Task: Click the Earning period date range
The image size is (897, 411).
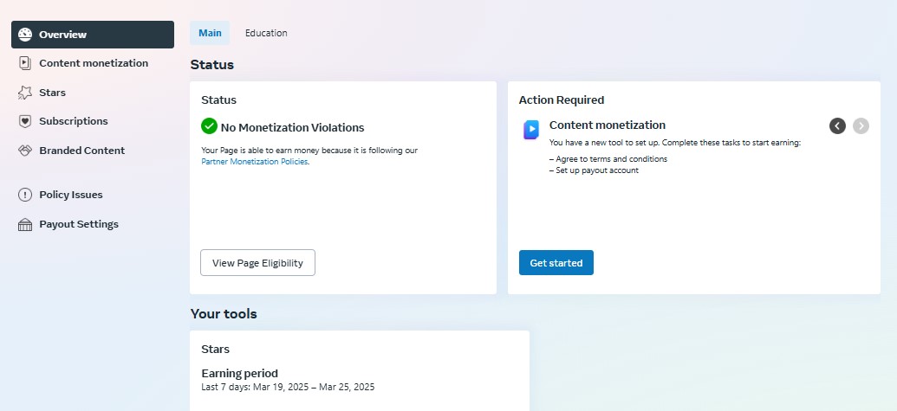Action: coord(288,387)
